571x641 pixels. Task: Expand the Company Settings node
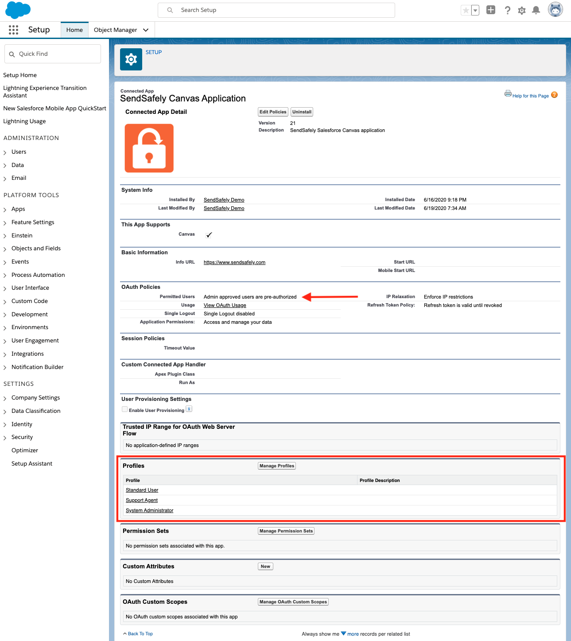tap(5, 398)
